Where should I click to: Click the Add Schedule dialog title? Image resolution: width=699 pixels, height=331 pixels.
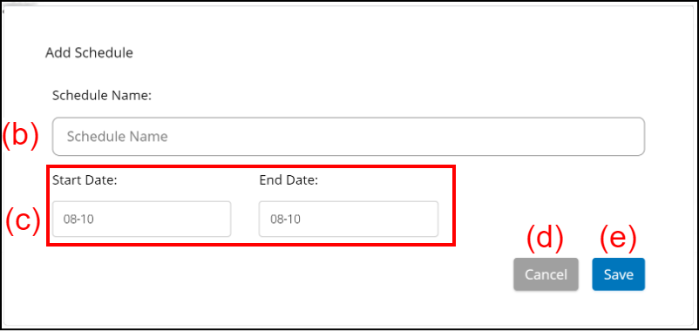[x=89, y=53]
